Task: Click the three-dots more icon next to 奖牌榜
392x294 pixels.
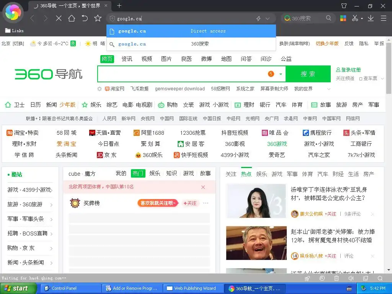Action: (x=206, y=203)
